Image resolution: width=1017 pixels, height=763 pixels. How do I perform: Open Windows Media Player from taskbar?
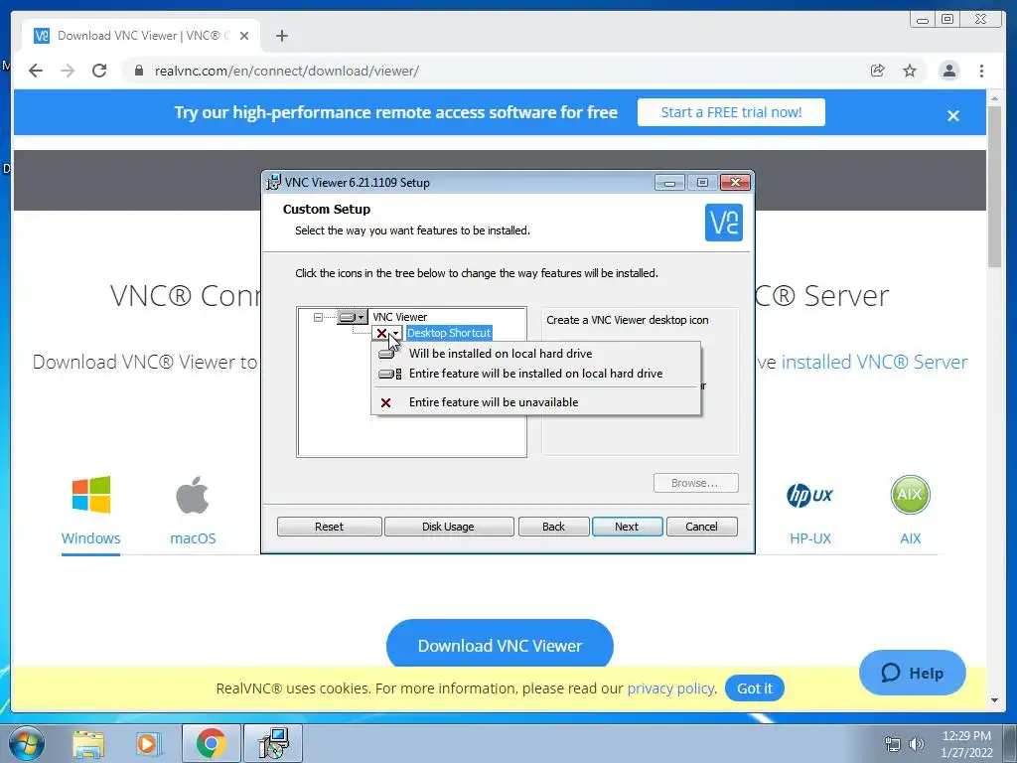pyautogui.click(x=147, y=743)
